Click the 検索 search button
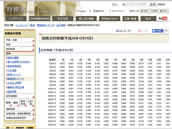 tap(153, 5)
